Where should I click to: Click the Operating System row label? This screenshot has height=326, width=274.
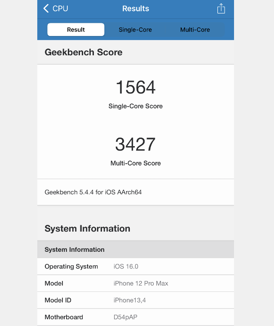click(71, 267)
